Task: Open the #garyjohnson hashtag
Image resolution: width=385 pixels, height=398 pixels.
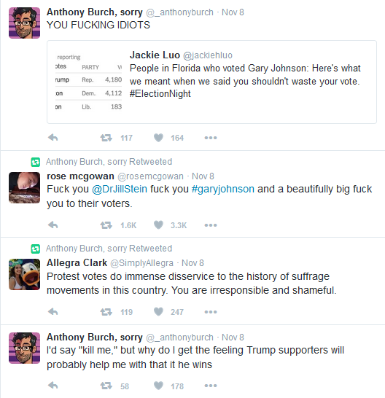Action: pyautogui.click(x=222, y=189)
